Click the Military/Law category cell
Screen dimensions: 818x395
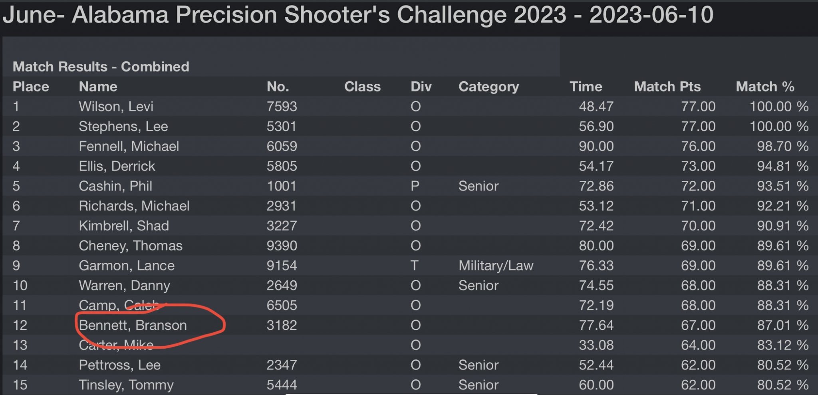pos(496,266)
